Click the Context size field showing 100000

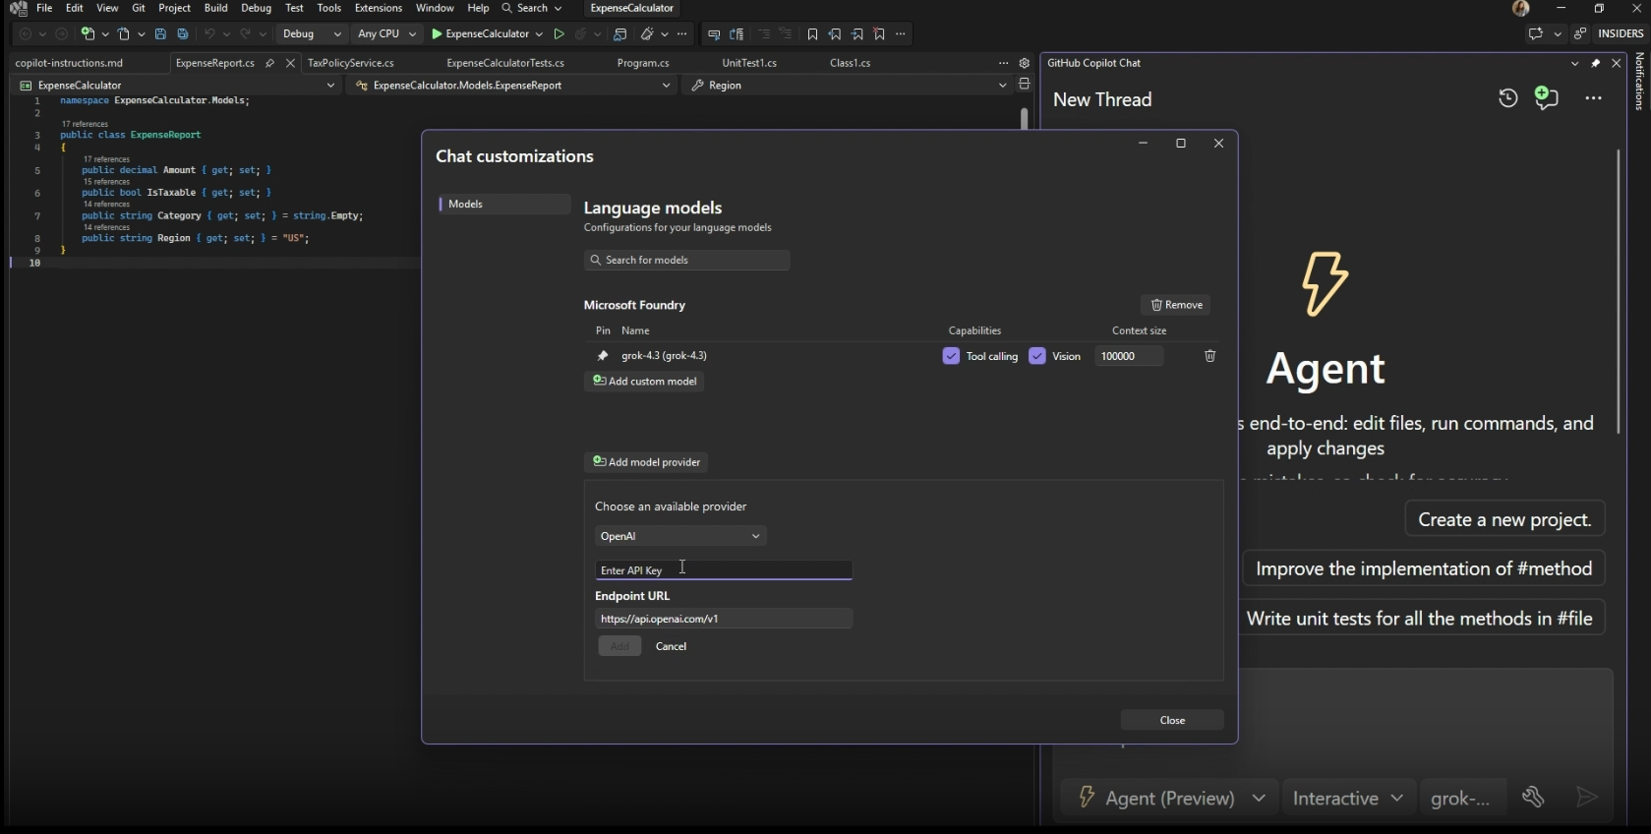[1129, 356]
